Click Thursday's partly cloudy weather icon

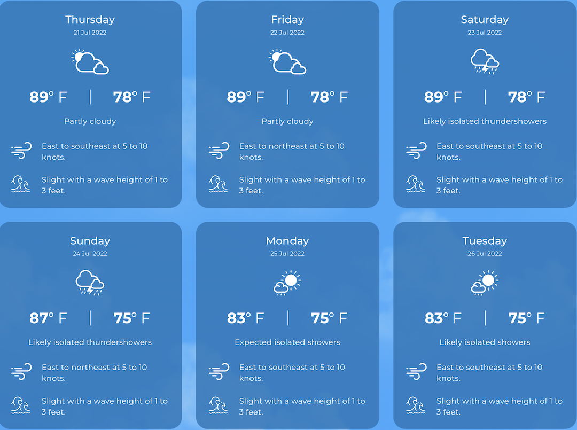pyautogui.click(x=90, y=61)
